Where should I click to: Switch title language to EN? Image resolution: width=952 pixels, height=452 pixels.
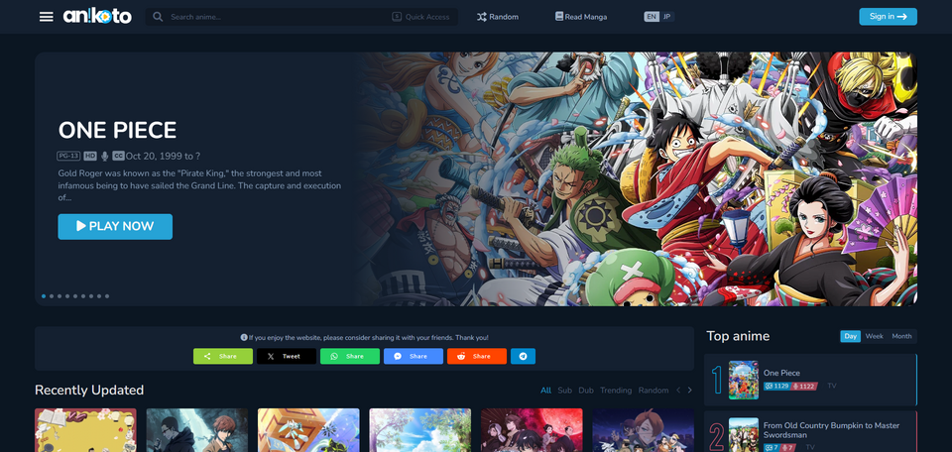coord(652,17)
